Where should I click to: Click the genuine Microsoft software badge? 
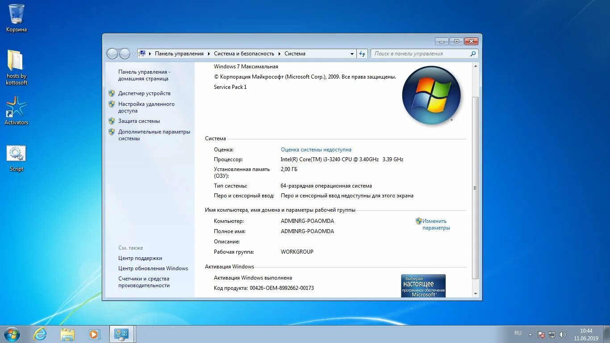tap(423, 286)
